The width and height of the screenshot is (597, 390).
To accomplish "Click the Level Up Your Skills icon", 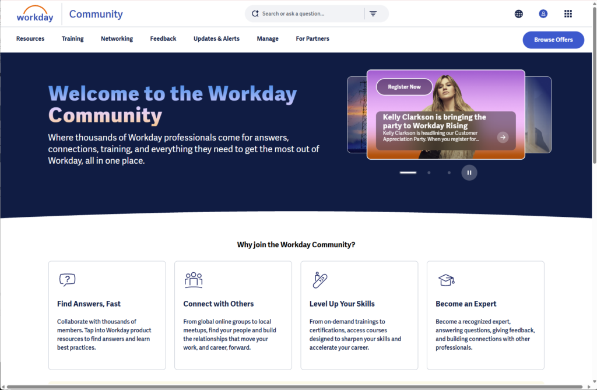I will pyautogui.click(x=320, y=280).
